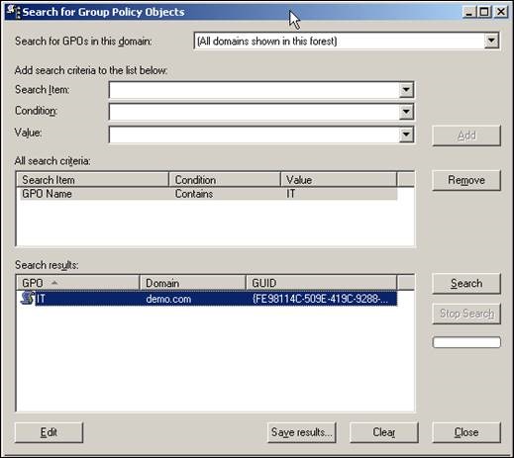Select the IT demo.com search result row
Screen dimensions: 514x458
click(x=208, y=299)
